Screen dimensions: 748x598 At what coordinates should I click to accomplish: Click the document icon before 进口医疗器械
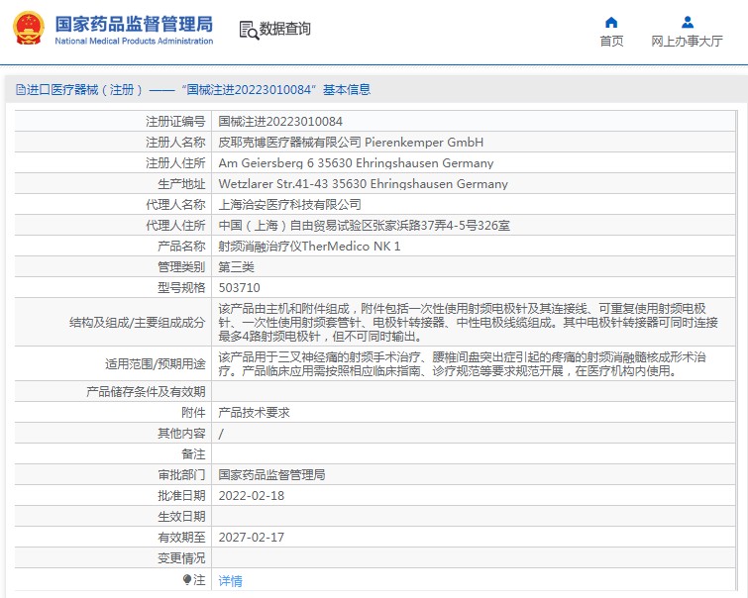(x=19, y=90)
